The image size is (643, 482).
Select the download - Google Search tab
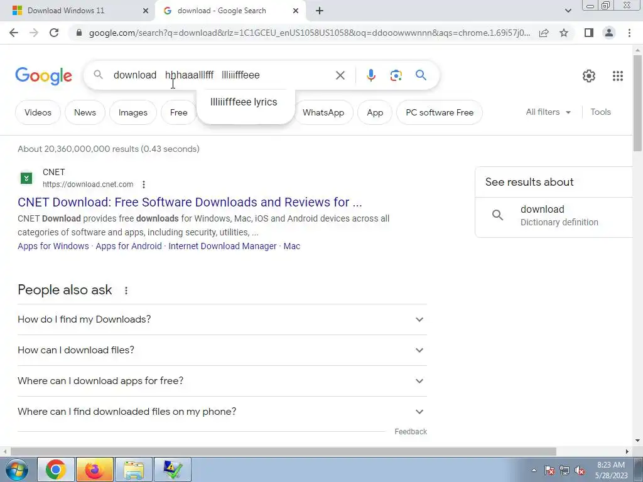tap(230, 11)
